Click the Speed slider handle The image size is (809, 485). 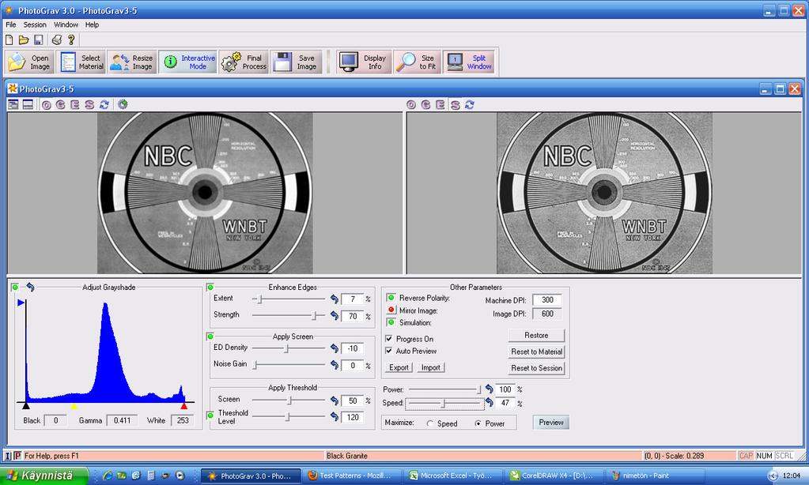click(x=443, y=403)
